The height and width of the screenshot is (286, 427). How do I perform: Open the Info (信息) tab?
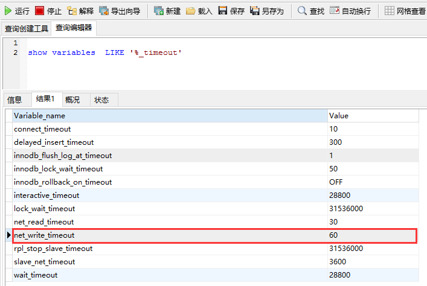coord(14,100)
